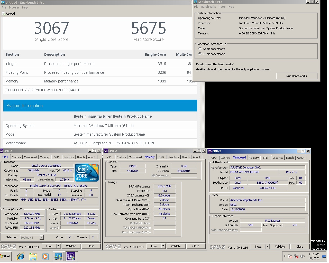Click the Start button
Viewport: 329px width, 263px height.
[x=5, y=256]
